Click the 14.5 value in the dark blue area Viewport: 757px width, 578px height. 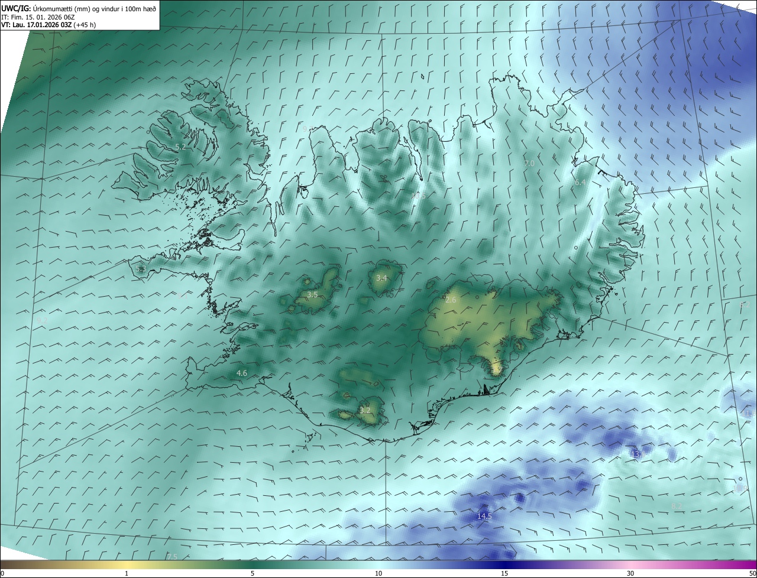pos(484,516)
